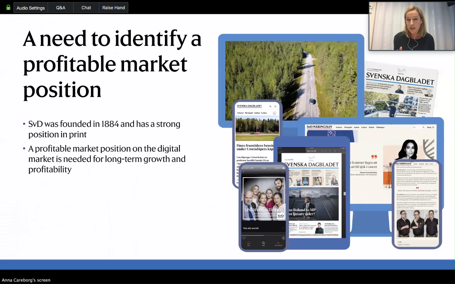Click the Hem home icon in the podcast app bar
Viewport: 455px width, 284px height.
click(x=248, y=244)
